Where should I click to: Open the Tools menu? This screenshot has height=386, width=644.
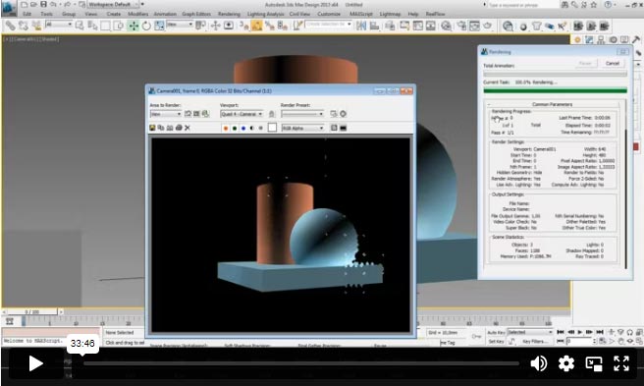47,14
